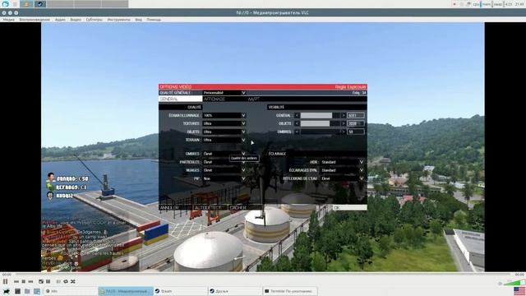Open the Terrain quality dropdown
Screen dimensions: 526x296
[x=224, y=140]
